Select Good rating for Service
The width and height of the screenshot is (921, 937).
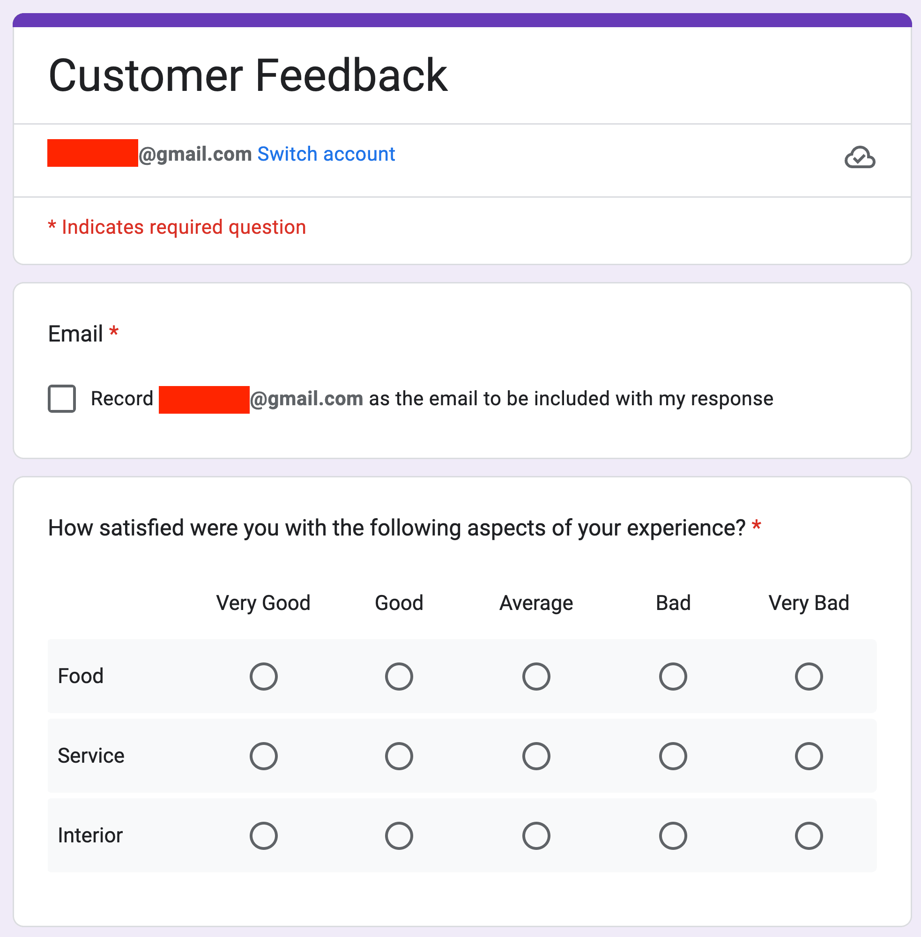click(x=399, y=756)
